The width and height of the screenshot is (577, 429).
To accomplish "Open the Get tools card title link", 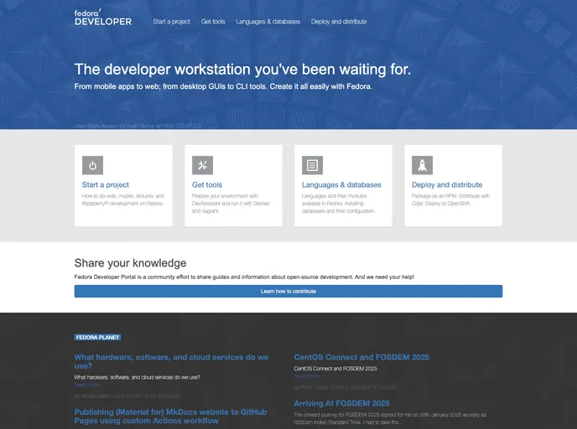I will click(x=207, y=185).
